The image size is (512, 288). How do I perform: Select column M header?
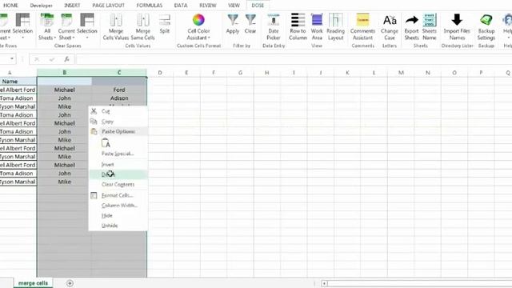point(401,73)
